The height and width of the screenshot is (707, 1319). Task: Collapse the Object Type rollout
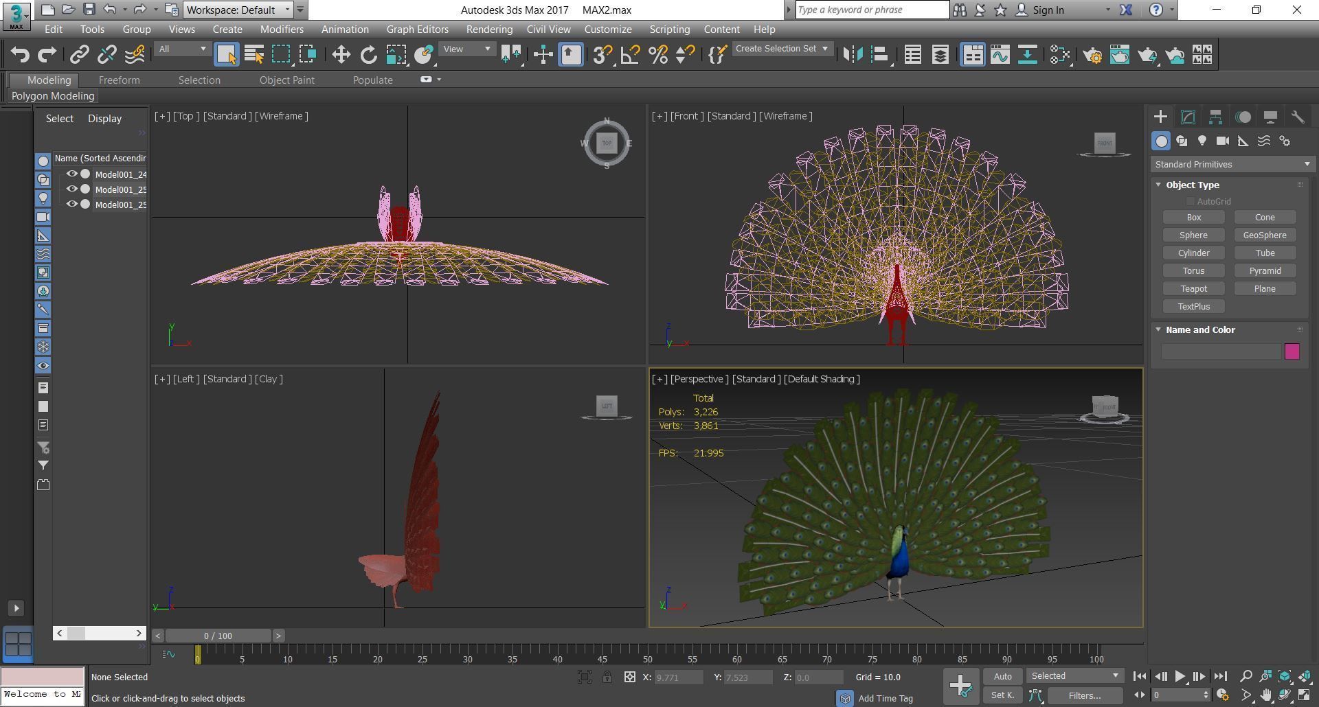(x=1159, y=185)
